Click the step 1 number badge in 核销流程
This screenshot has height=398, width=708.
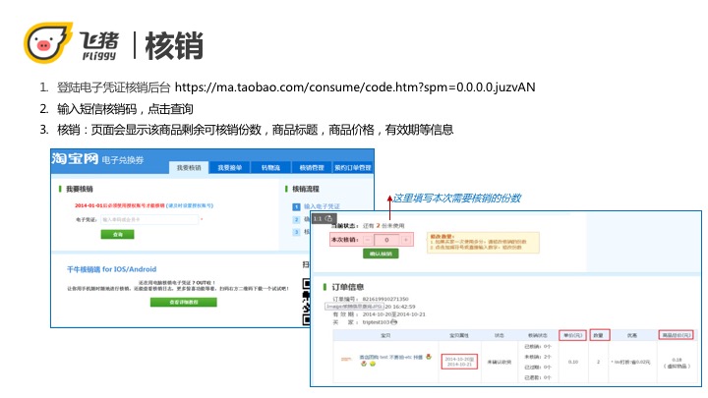(296, 206)
